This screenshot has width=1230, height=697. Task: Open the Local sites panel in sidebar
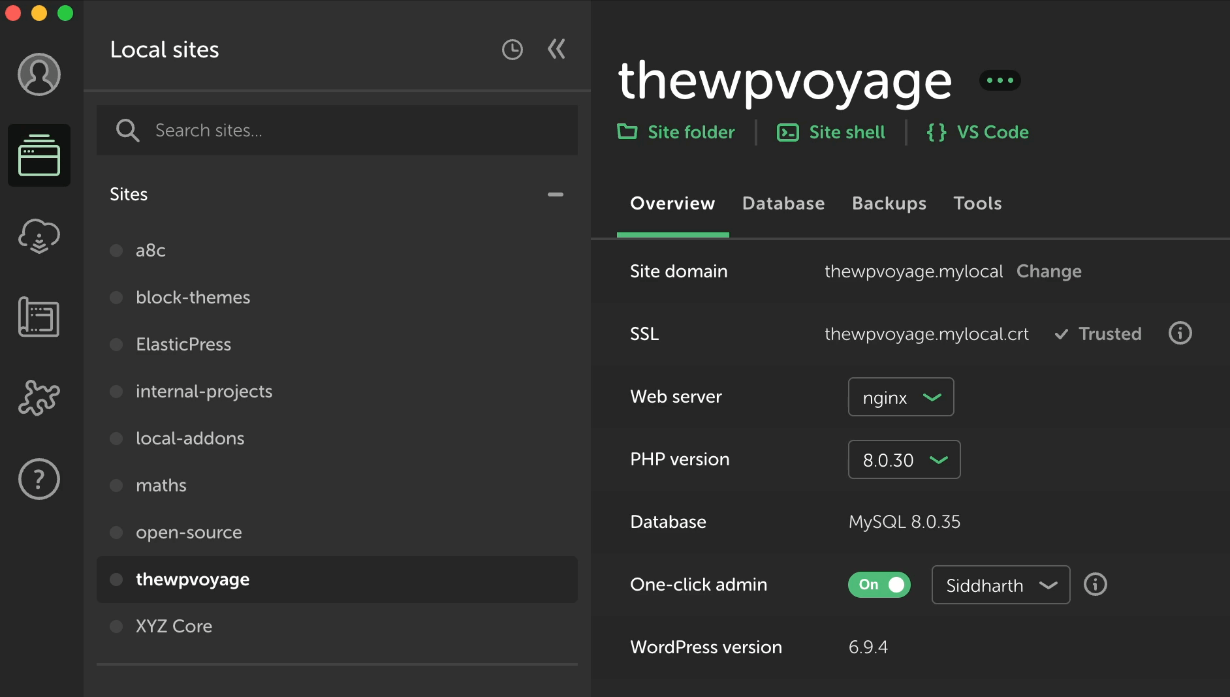pos(39,155)
